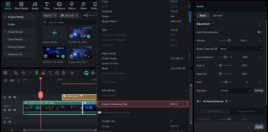Lock the Depth Bokeh effect track
Image resolution: width=268 pixels, height=132 pixels.
5,97
